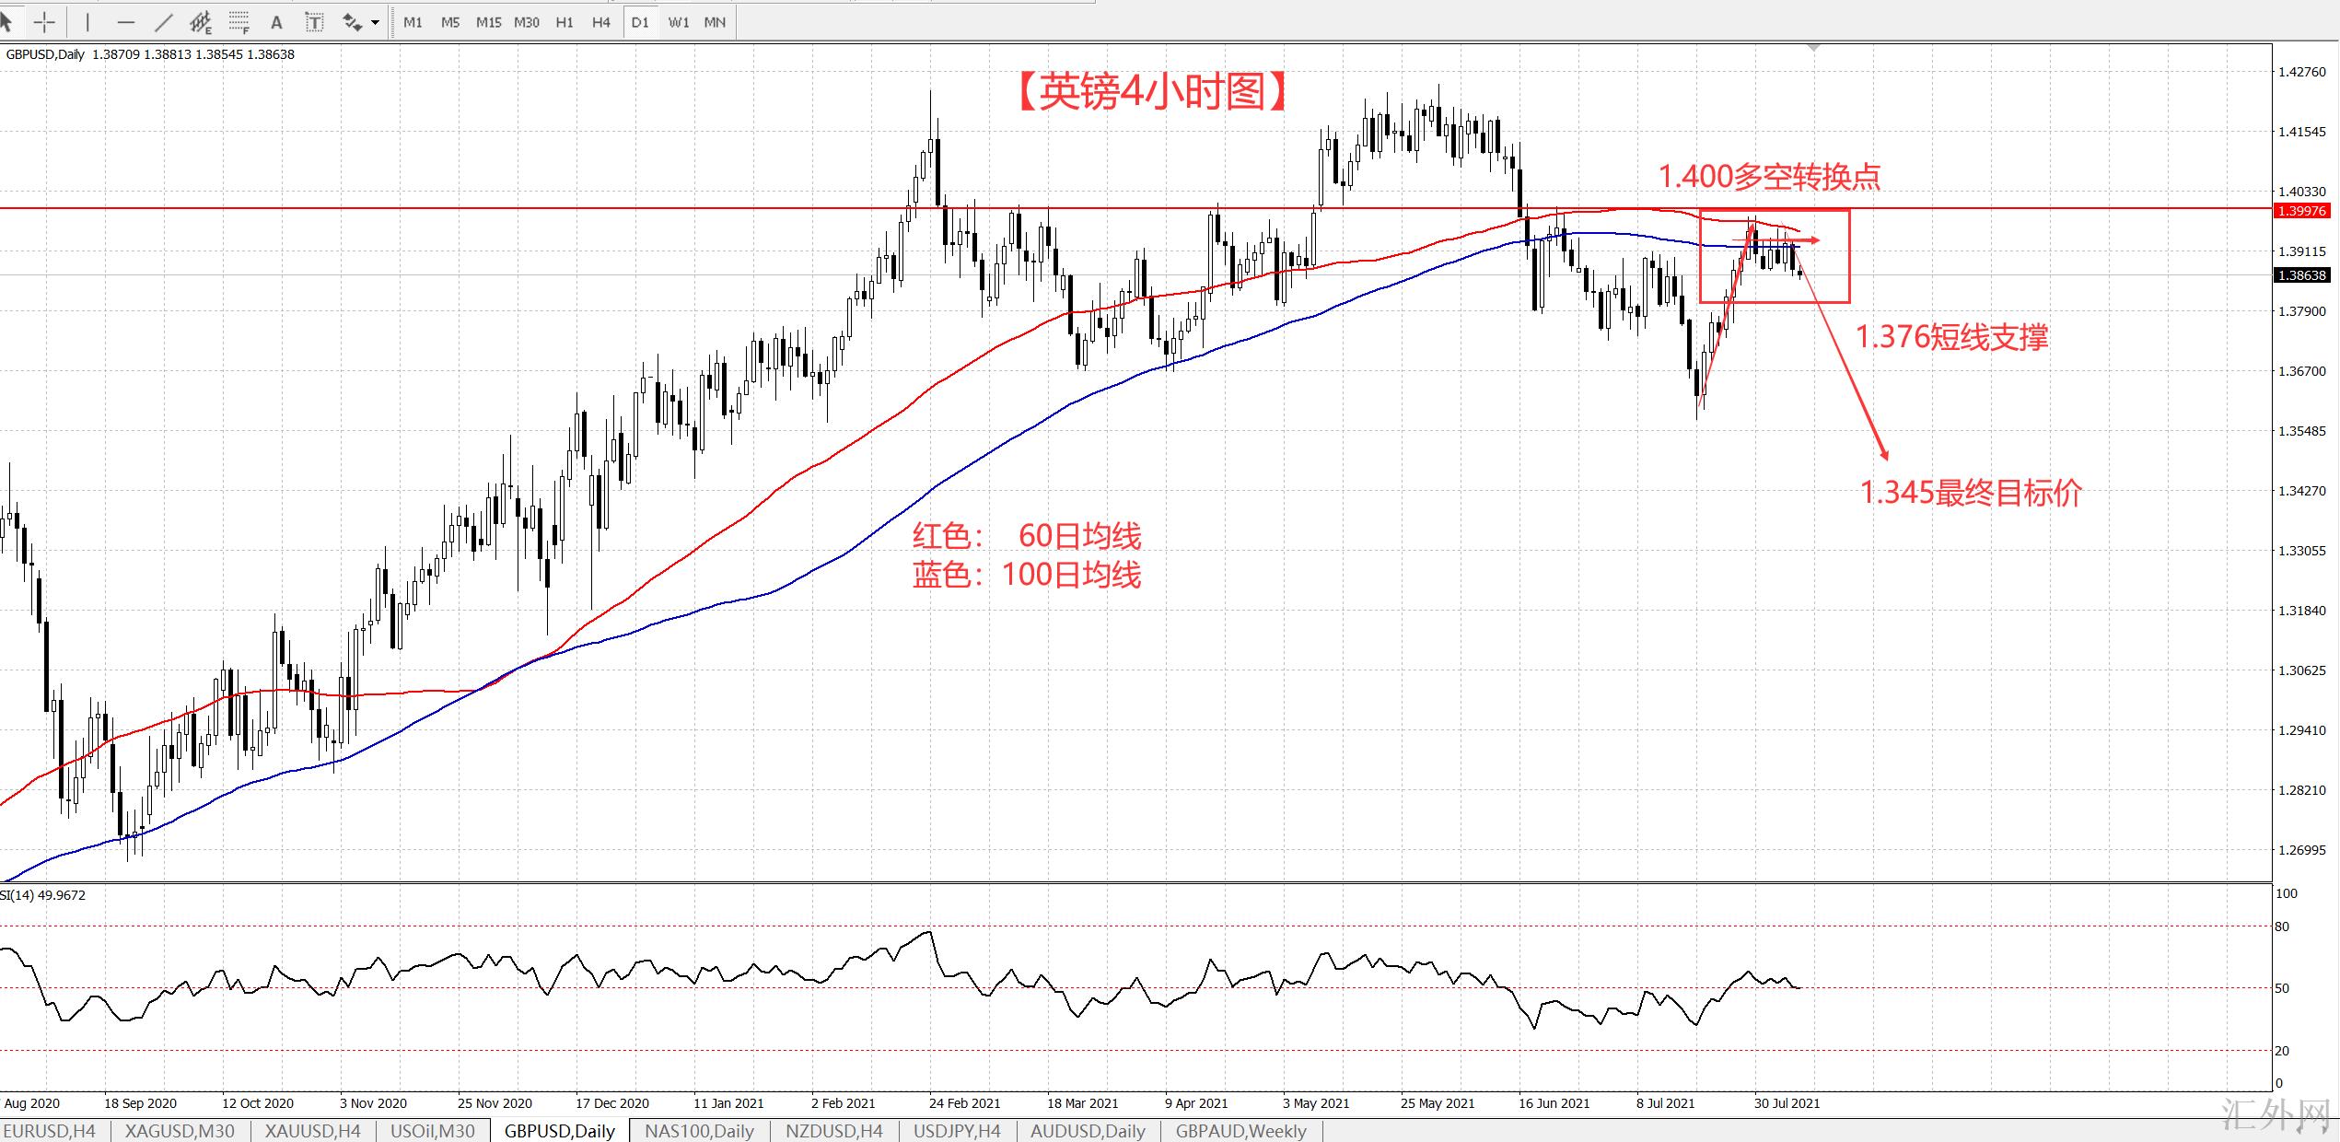
Task: Select the Fibonacci Retracement tool
Action: [239, 22]
